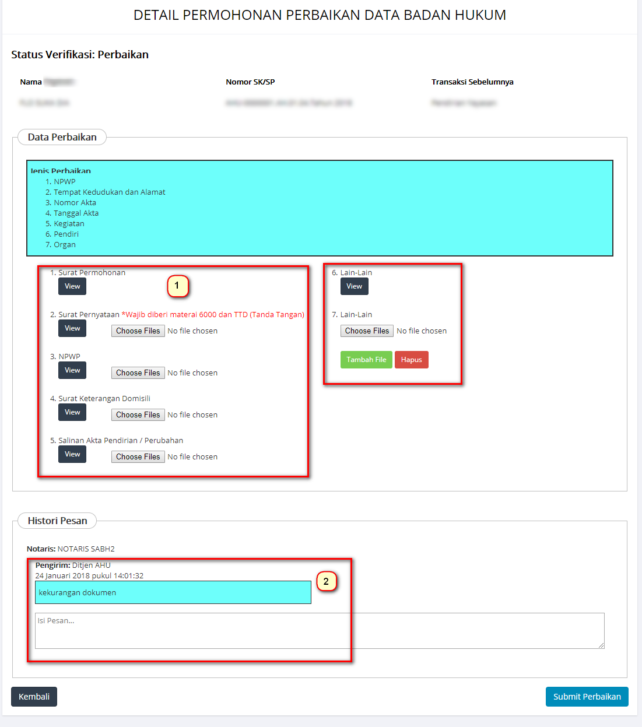This screenshot has height=727, width=642.
Task: View the Surat Keterangan Domisili file
Action: 72,412
